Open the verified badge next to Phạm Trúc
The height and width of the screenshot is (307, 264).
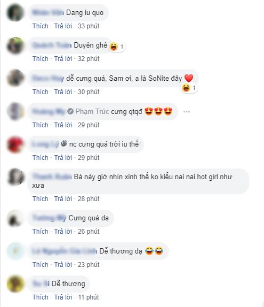click(x=70, y=112)
